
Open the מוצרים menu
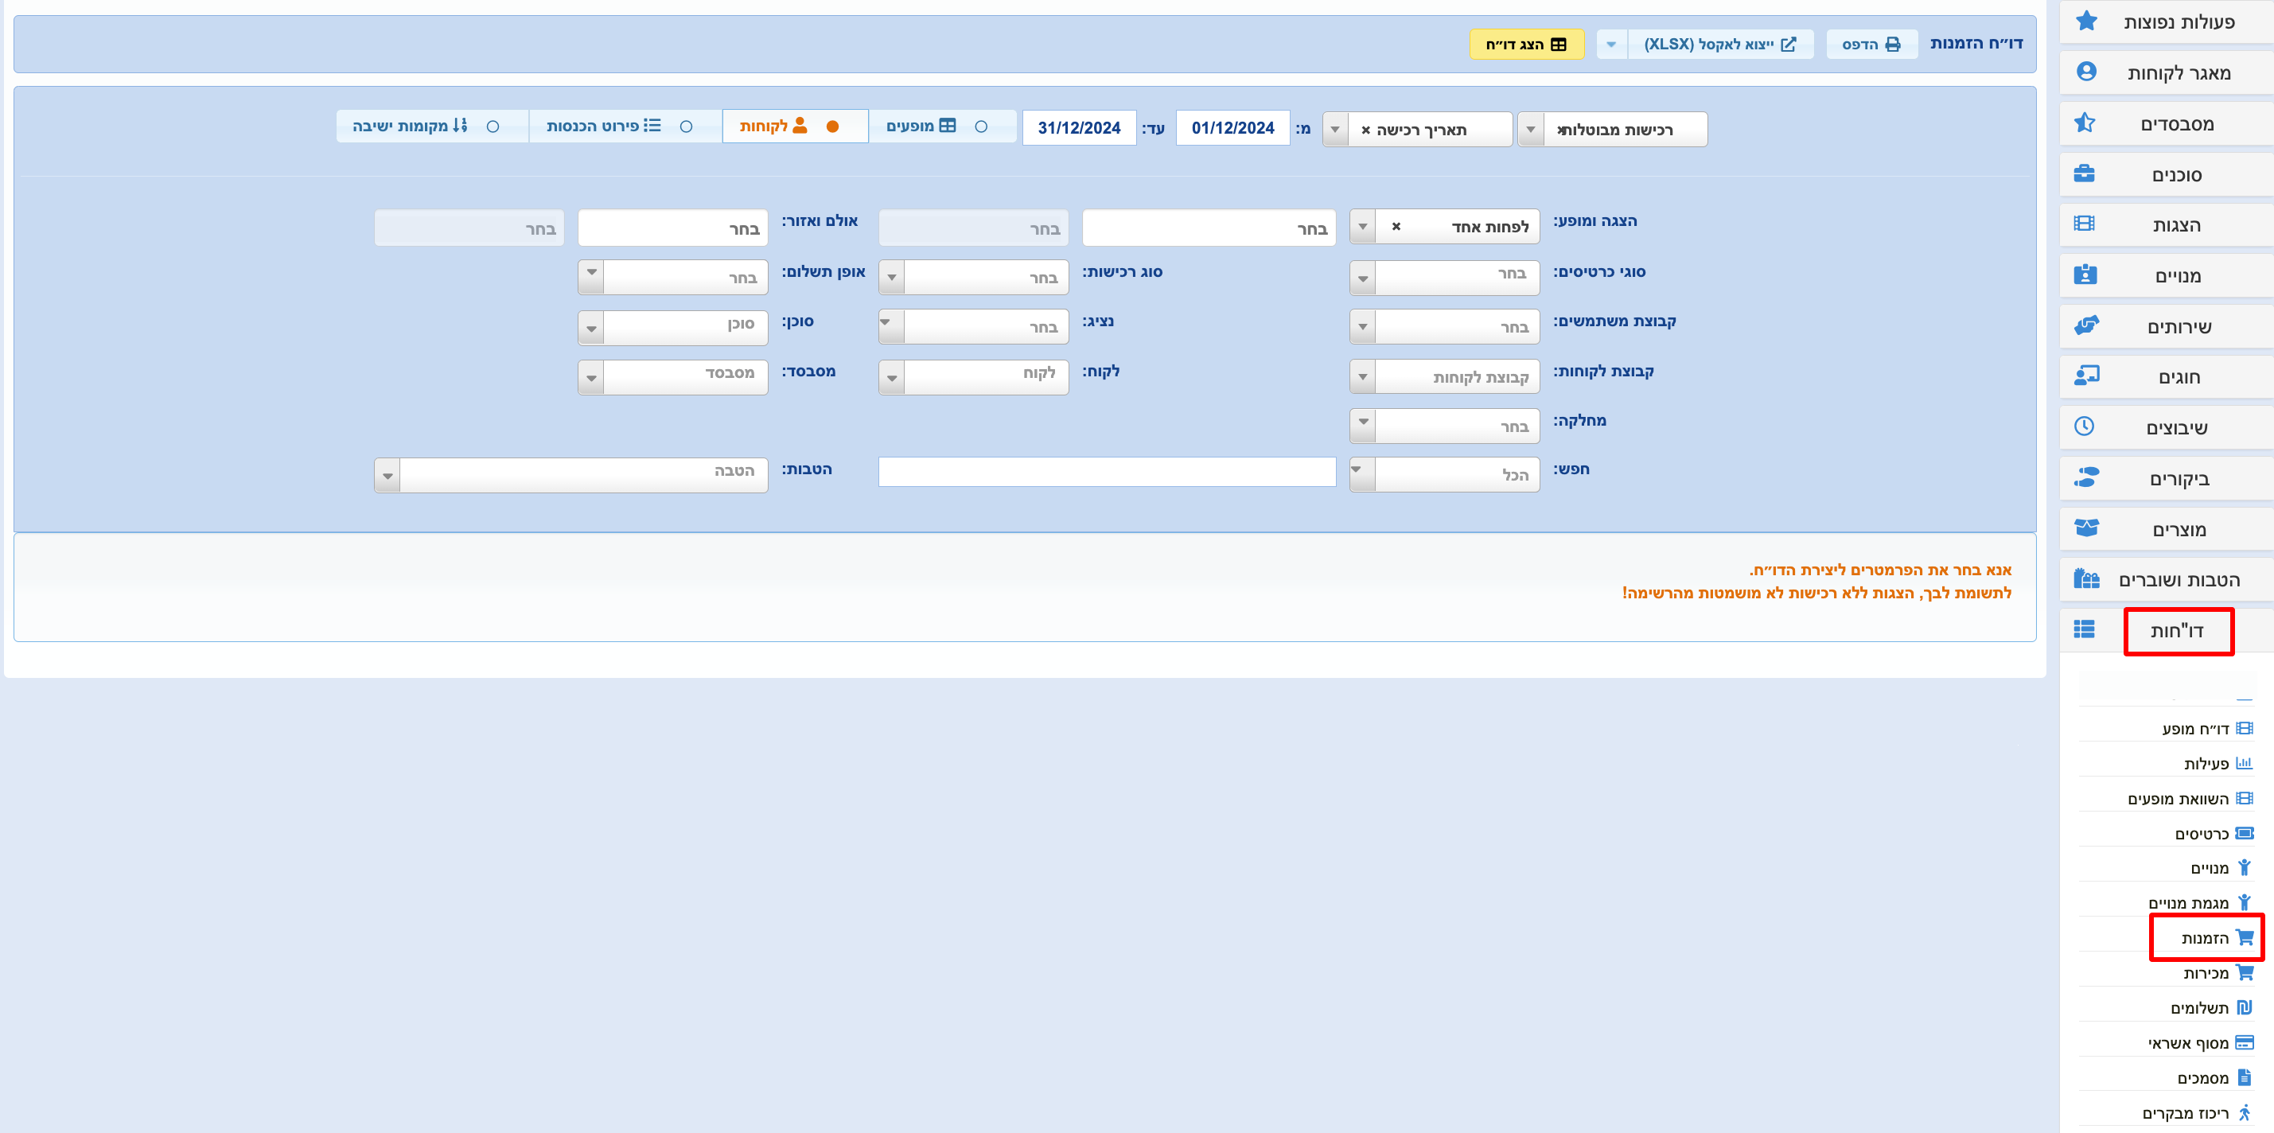[x=2167, y=529]
